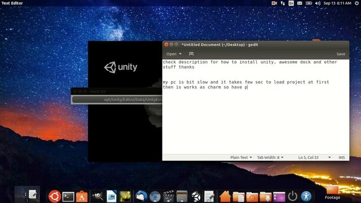This screenshot has width=361, height=203.
Task: Open the volume indicator
Action: pos(318,3)
